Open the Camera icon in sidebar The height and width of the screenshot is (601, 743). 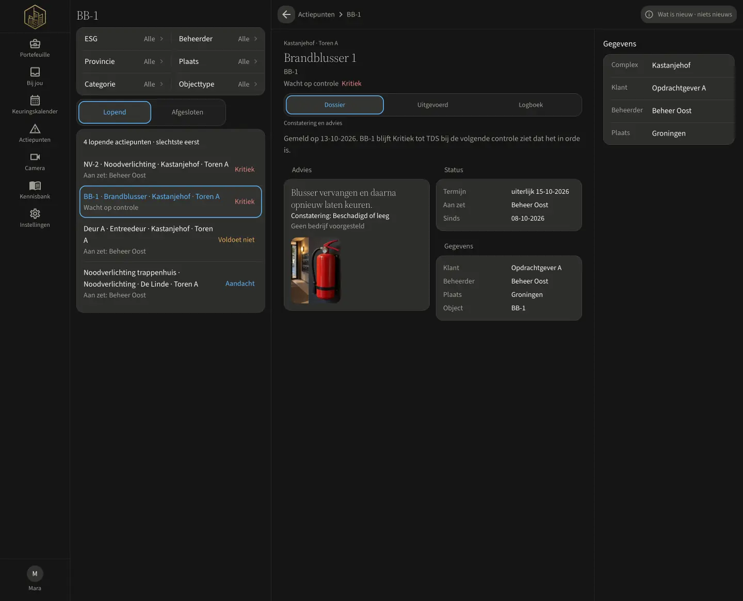pos(35,157)
